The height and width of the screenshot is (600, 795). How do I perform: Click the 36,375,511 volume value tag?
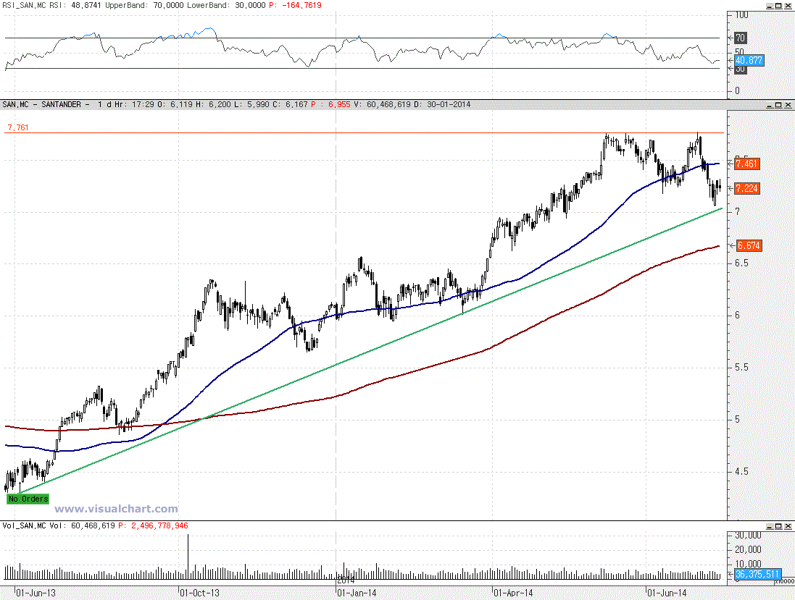click(x=757, y=574)
